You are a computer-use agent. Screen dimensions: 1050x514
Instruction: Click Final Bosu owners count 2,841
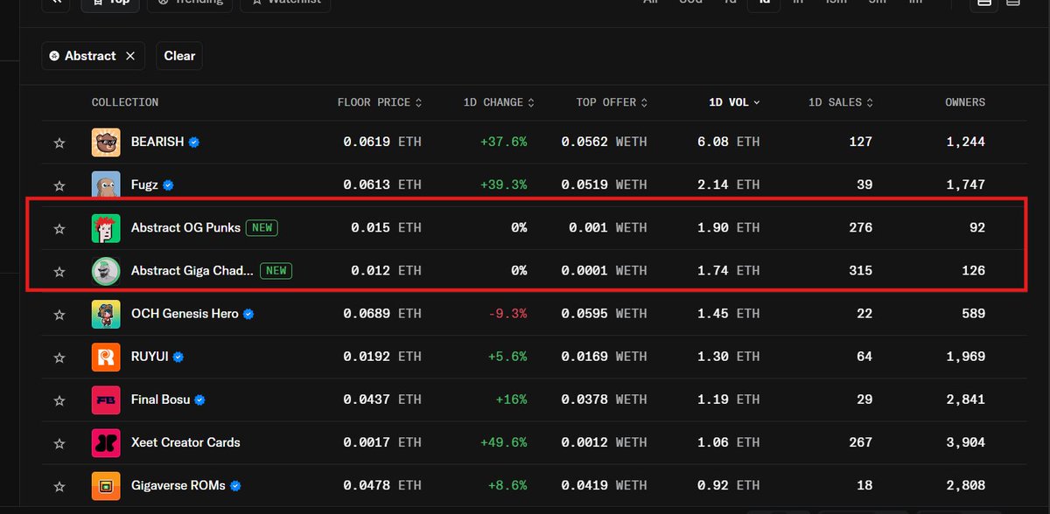click(965, 399)
